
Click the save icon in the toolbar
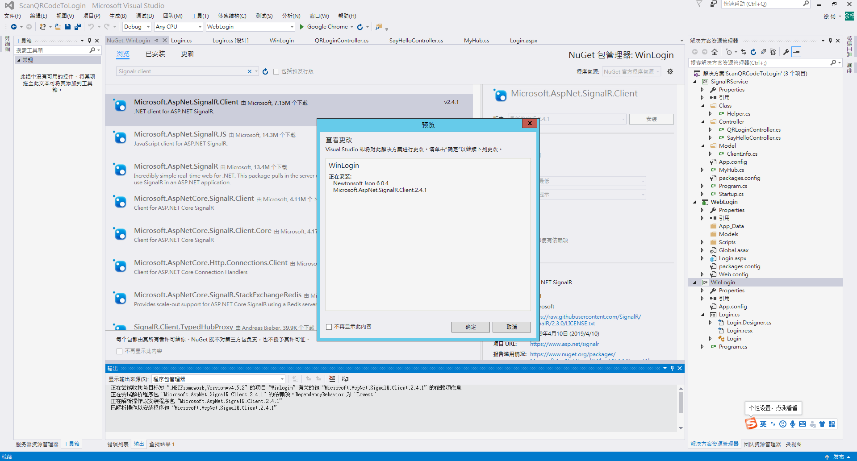pos(68,27)
